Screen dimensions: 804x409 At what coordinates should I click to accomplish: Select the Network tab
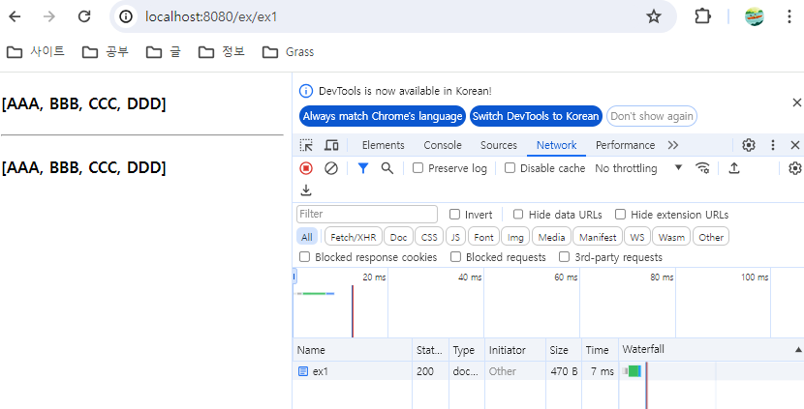click(x=556, y=145)
